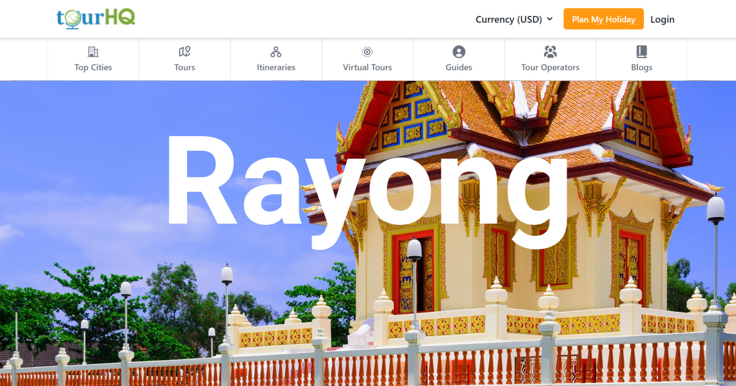This screenshot has height=386, width=736.
Task: Select the Virtual Tours camera-lens icon
Action: (366, 52)
